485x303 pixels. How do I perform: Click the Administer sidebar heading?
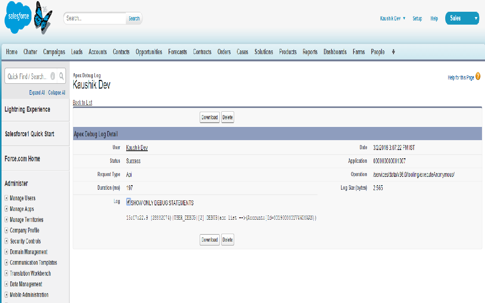tap(16, 183)
